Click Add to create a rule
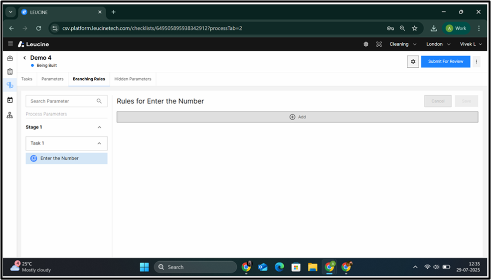Screen dimensions: 491x280 click(x=297, y=117)
